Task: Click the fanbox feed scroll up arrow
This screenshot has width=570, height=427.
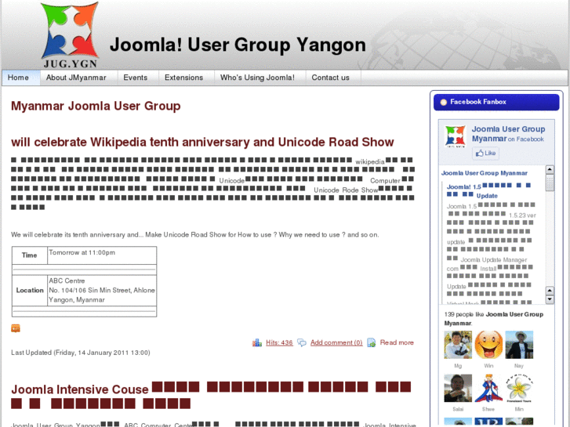Action: click(550, 170)
